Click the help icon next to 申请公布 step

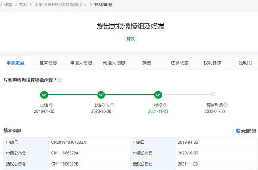pyautogui.click(x=112, y=105)
